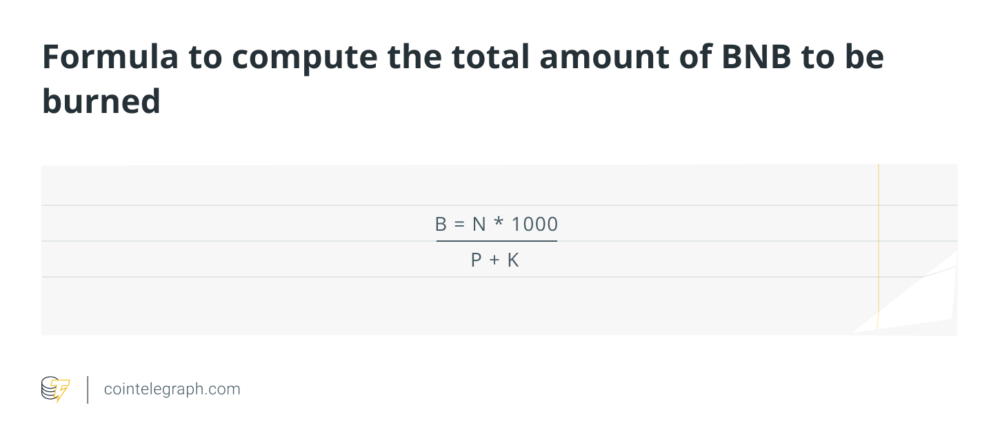Click the plus sign in the denominator
The width and height of the screenshot is (1000, 445).
click(494, 260)
